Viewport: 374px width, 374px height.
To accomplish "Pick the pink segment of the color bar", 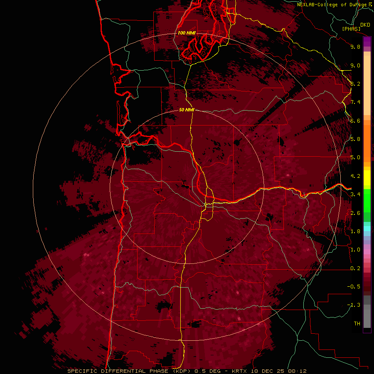I will [367, 252].
